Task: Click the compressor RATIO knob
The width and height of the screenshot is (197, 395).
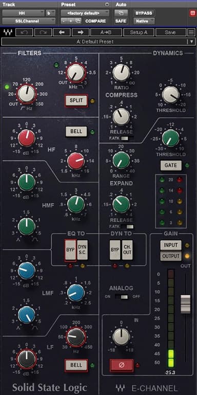Action: [x=122, y=73]
